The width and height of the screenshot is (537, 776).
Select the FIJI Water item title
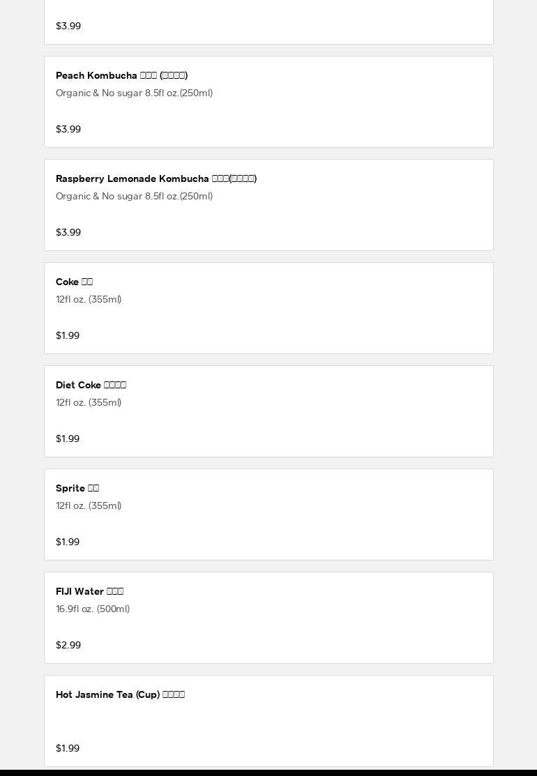pos(89,591)
